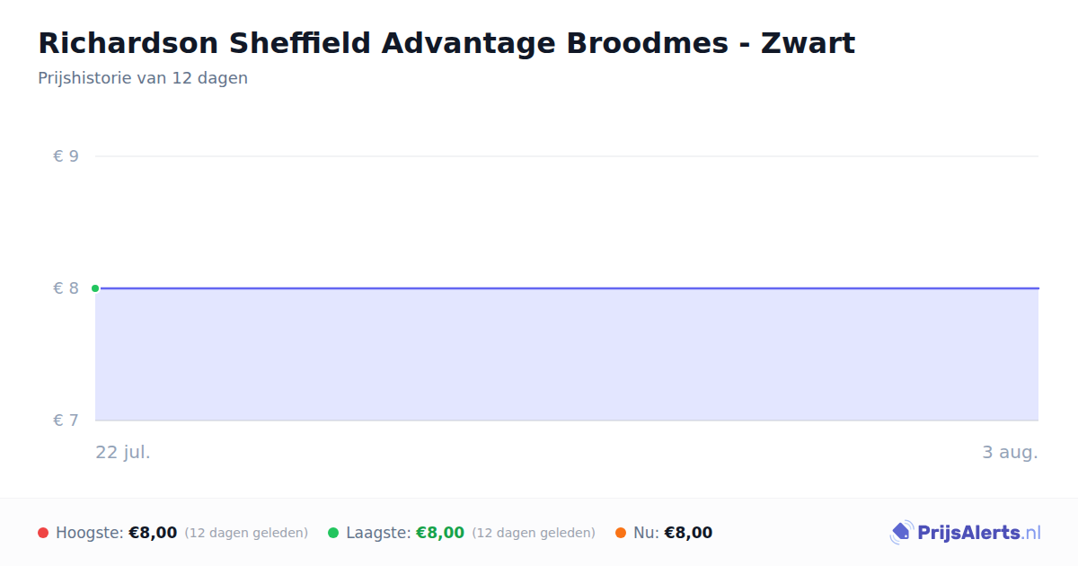Viewport: 1078px width, 566px height.
Task: Click the PrijsAlerts price tag logo icon
Action: [901, 533]
